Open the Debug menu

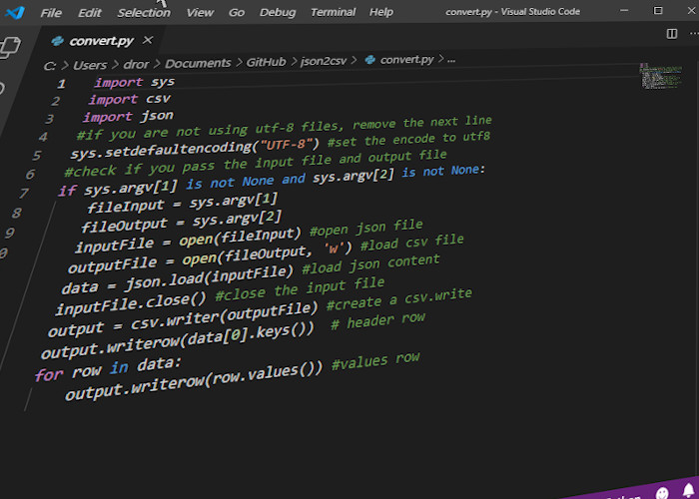coord(278,12)
